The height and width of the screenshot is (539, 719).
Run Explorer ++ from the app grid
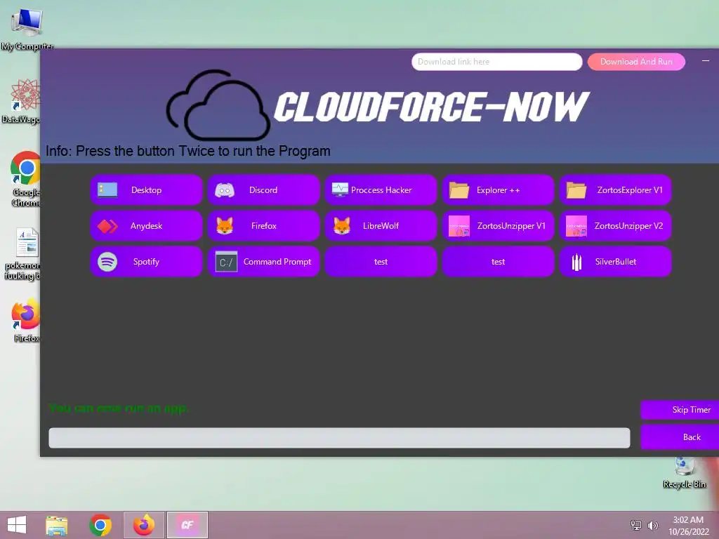coord(499,189)
